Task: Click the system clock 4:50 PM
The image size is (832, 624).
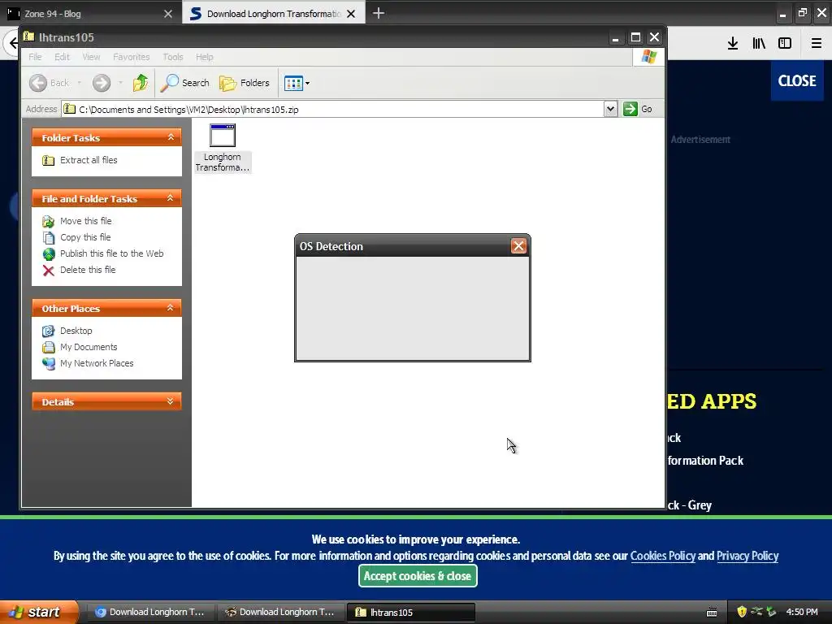Action: click(x=802, y=612)
